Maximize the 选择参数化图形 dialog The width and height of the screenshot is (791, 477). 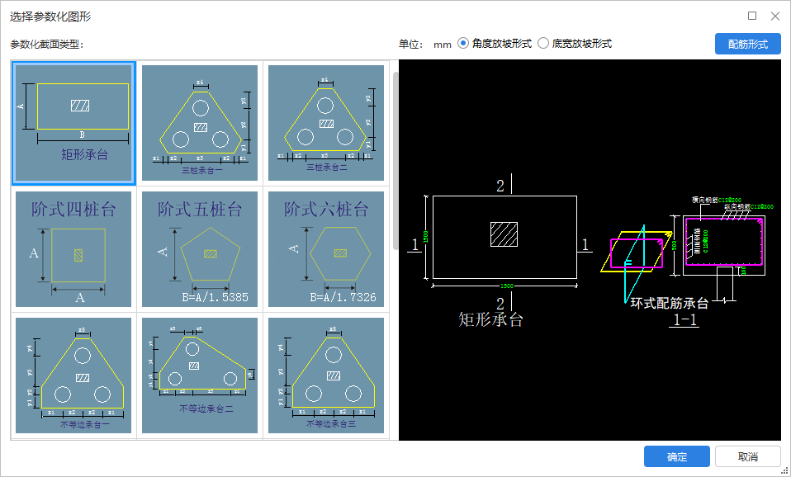(752, 17)
